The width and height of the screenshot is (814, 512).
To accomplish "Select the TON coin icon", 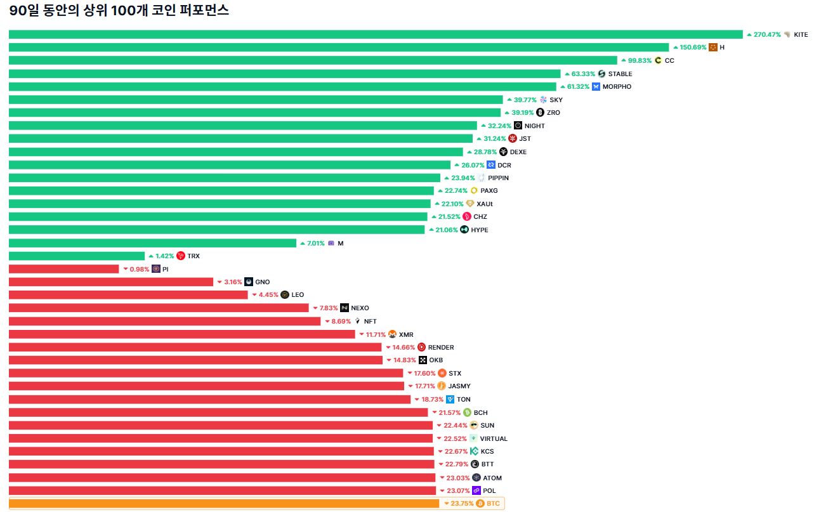I will 450,400.
